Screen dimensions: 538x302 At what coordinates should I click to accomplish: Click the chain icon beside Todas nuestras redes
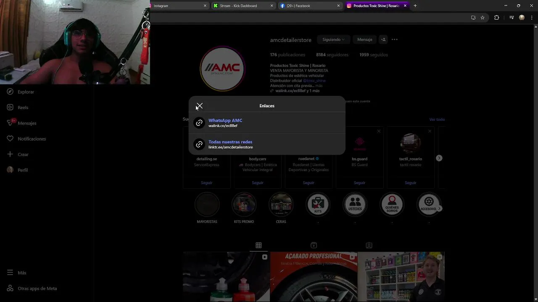point(199,144)
